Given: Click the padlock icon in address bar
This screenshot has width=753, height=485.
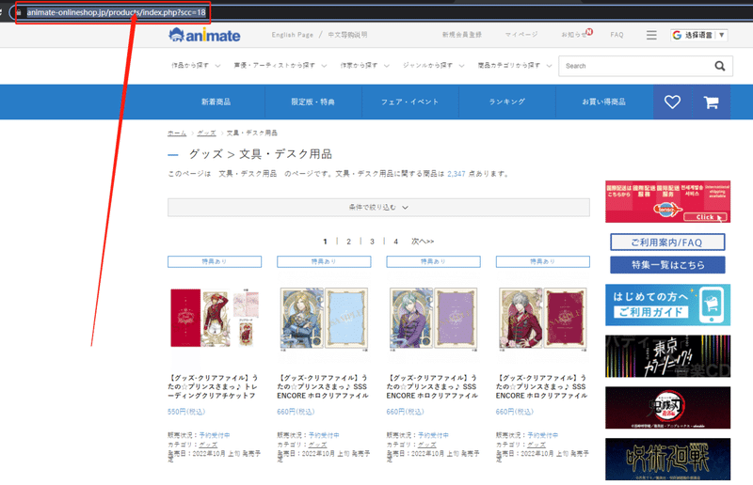Looking at the screenshot, I should tap(19, 12).
